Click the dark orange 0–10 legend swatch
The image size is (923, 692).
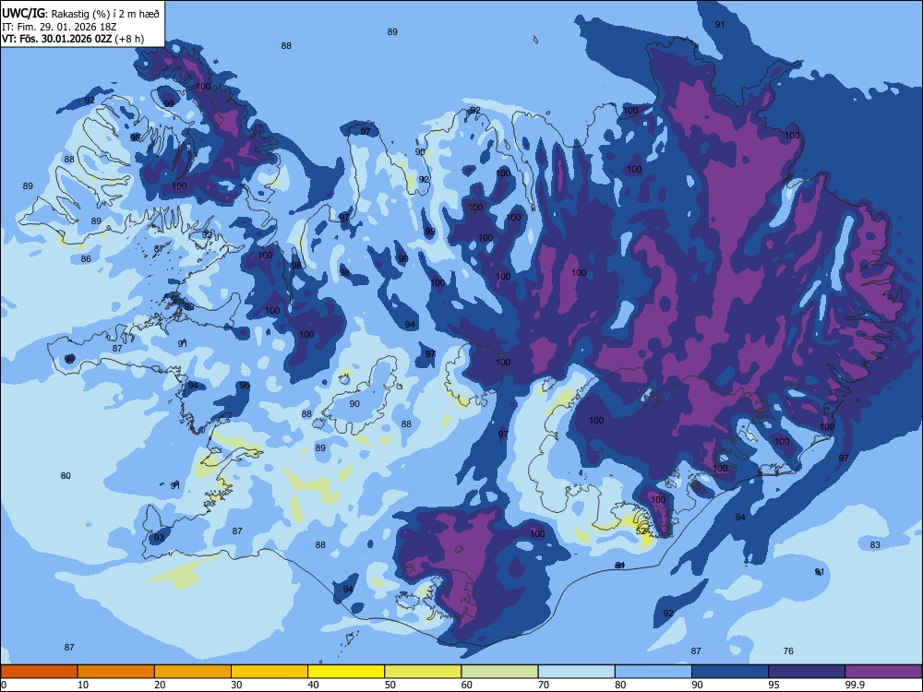[x=39, y=672]
